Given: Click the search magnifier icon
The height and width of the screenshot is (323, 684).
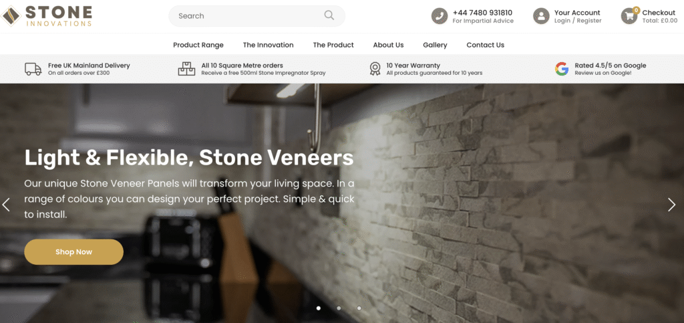Looking at the screenshot, I should 329,15.
